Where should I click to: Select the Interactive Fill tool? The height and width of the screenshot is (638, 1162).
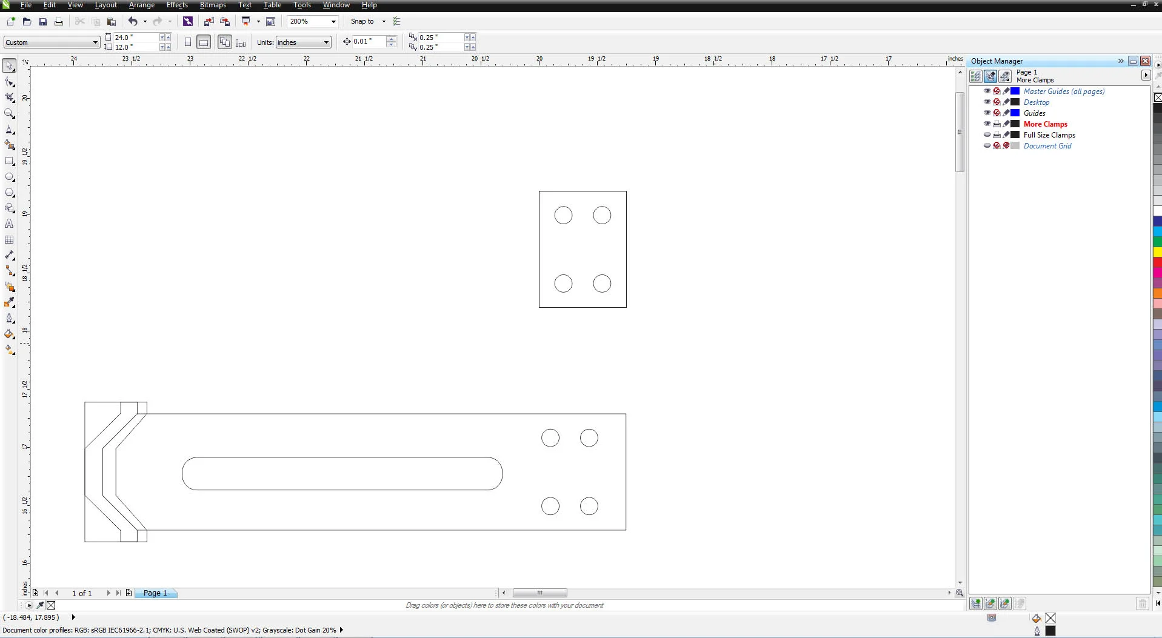pos(10,350)
